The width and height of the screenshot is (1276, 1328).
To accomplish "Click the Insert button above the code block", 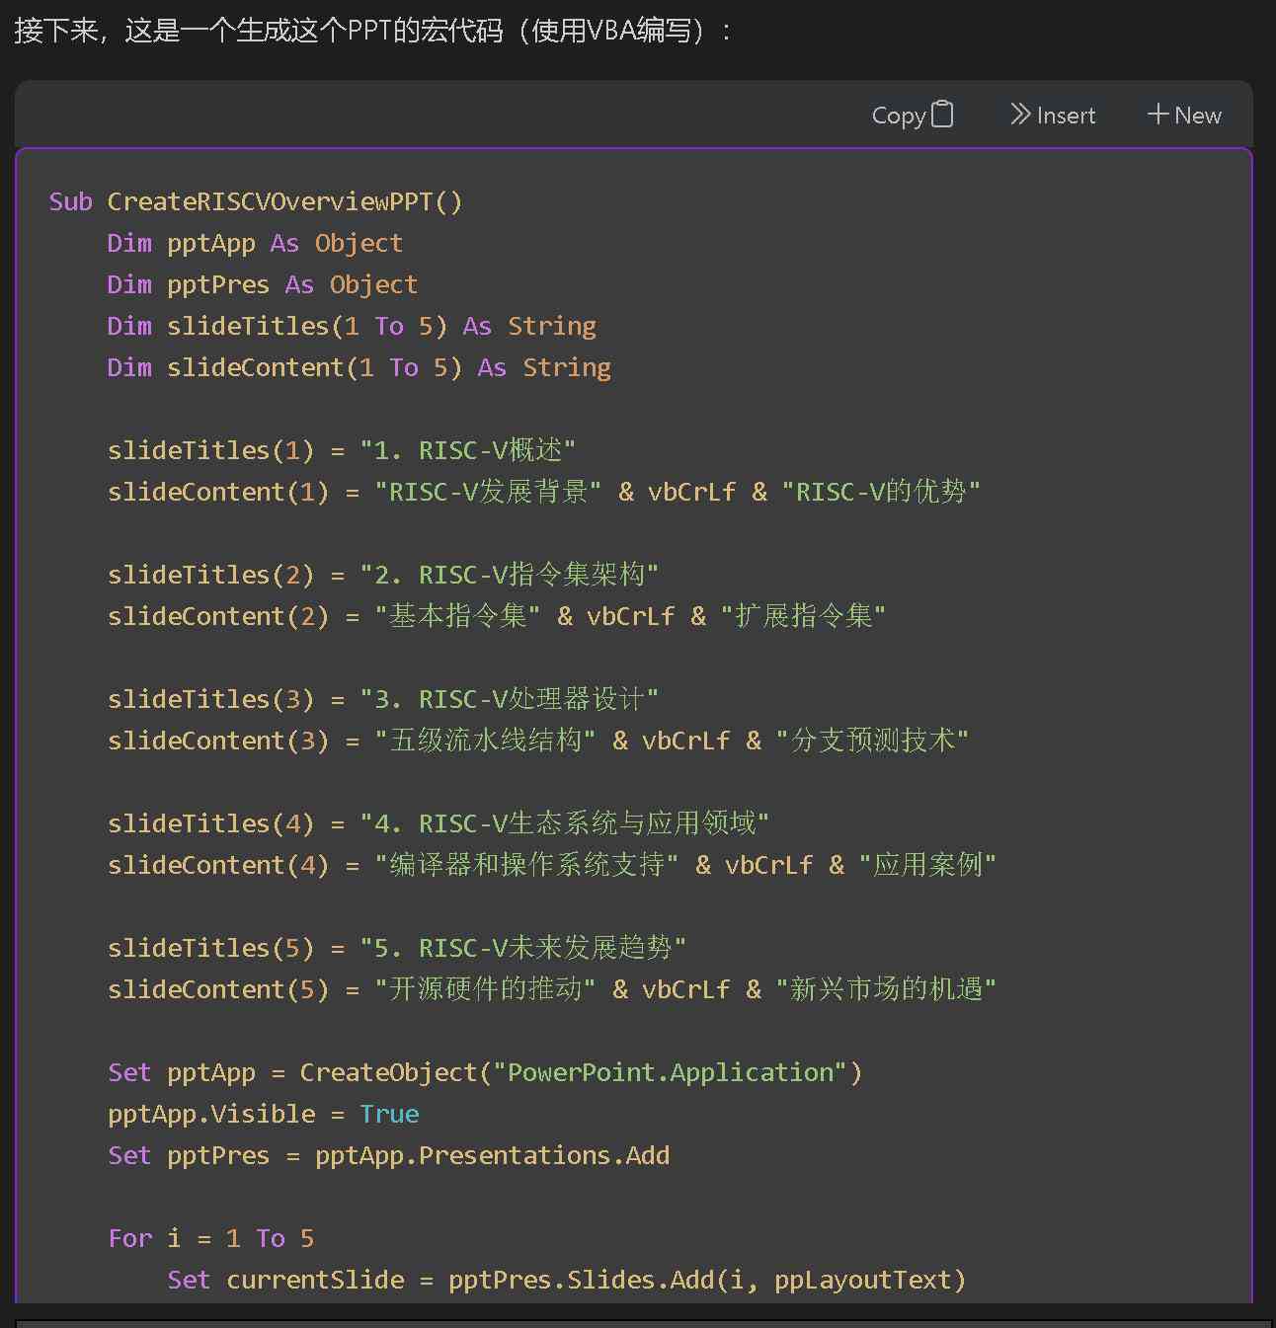I will [x=1053, y=116].
